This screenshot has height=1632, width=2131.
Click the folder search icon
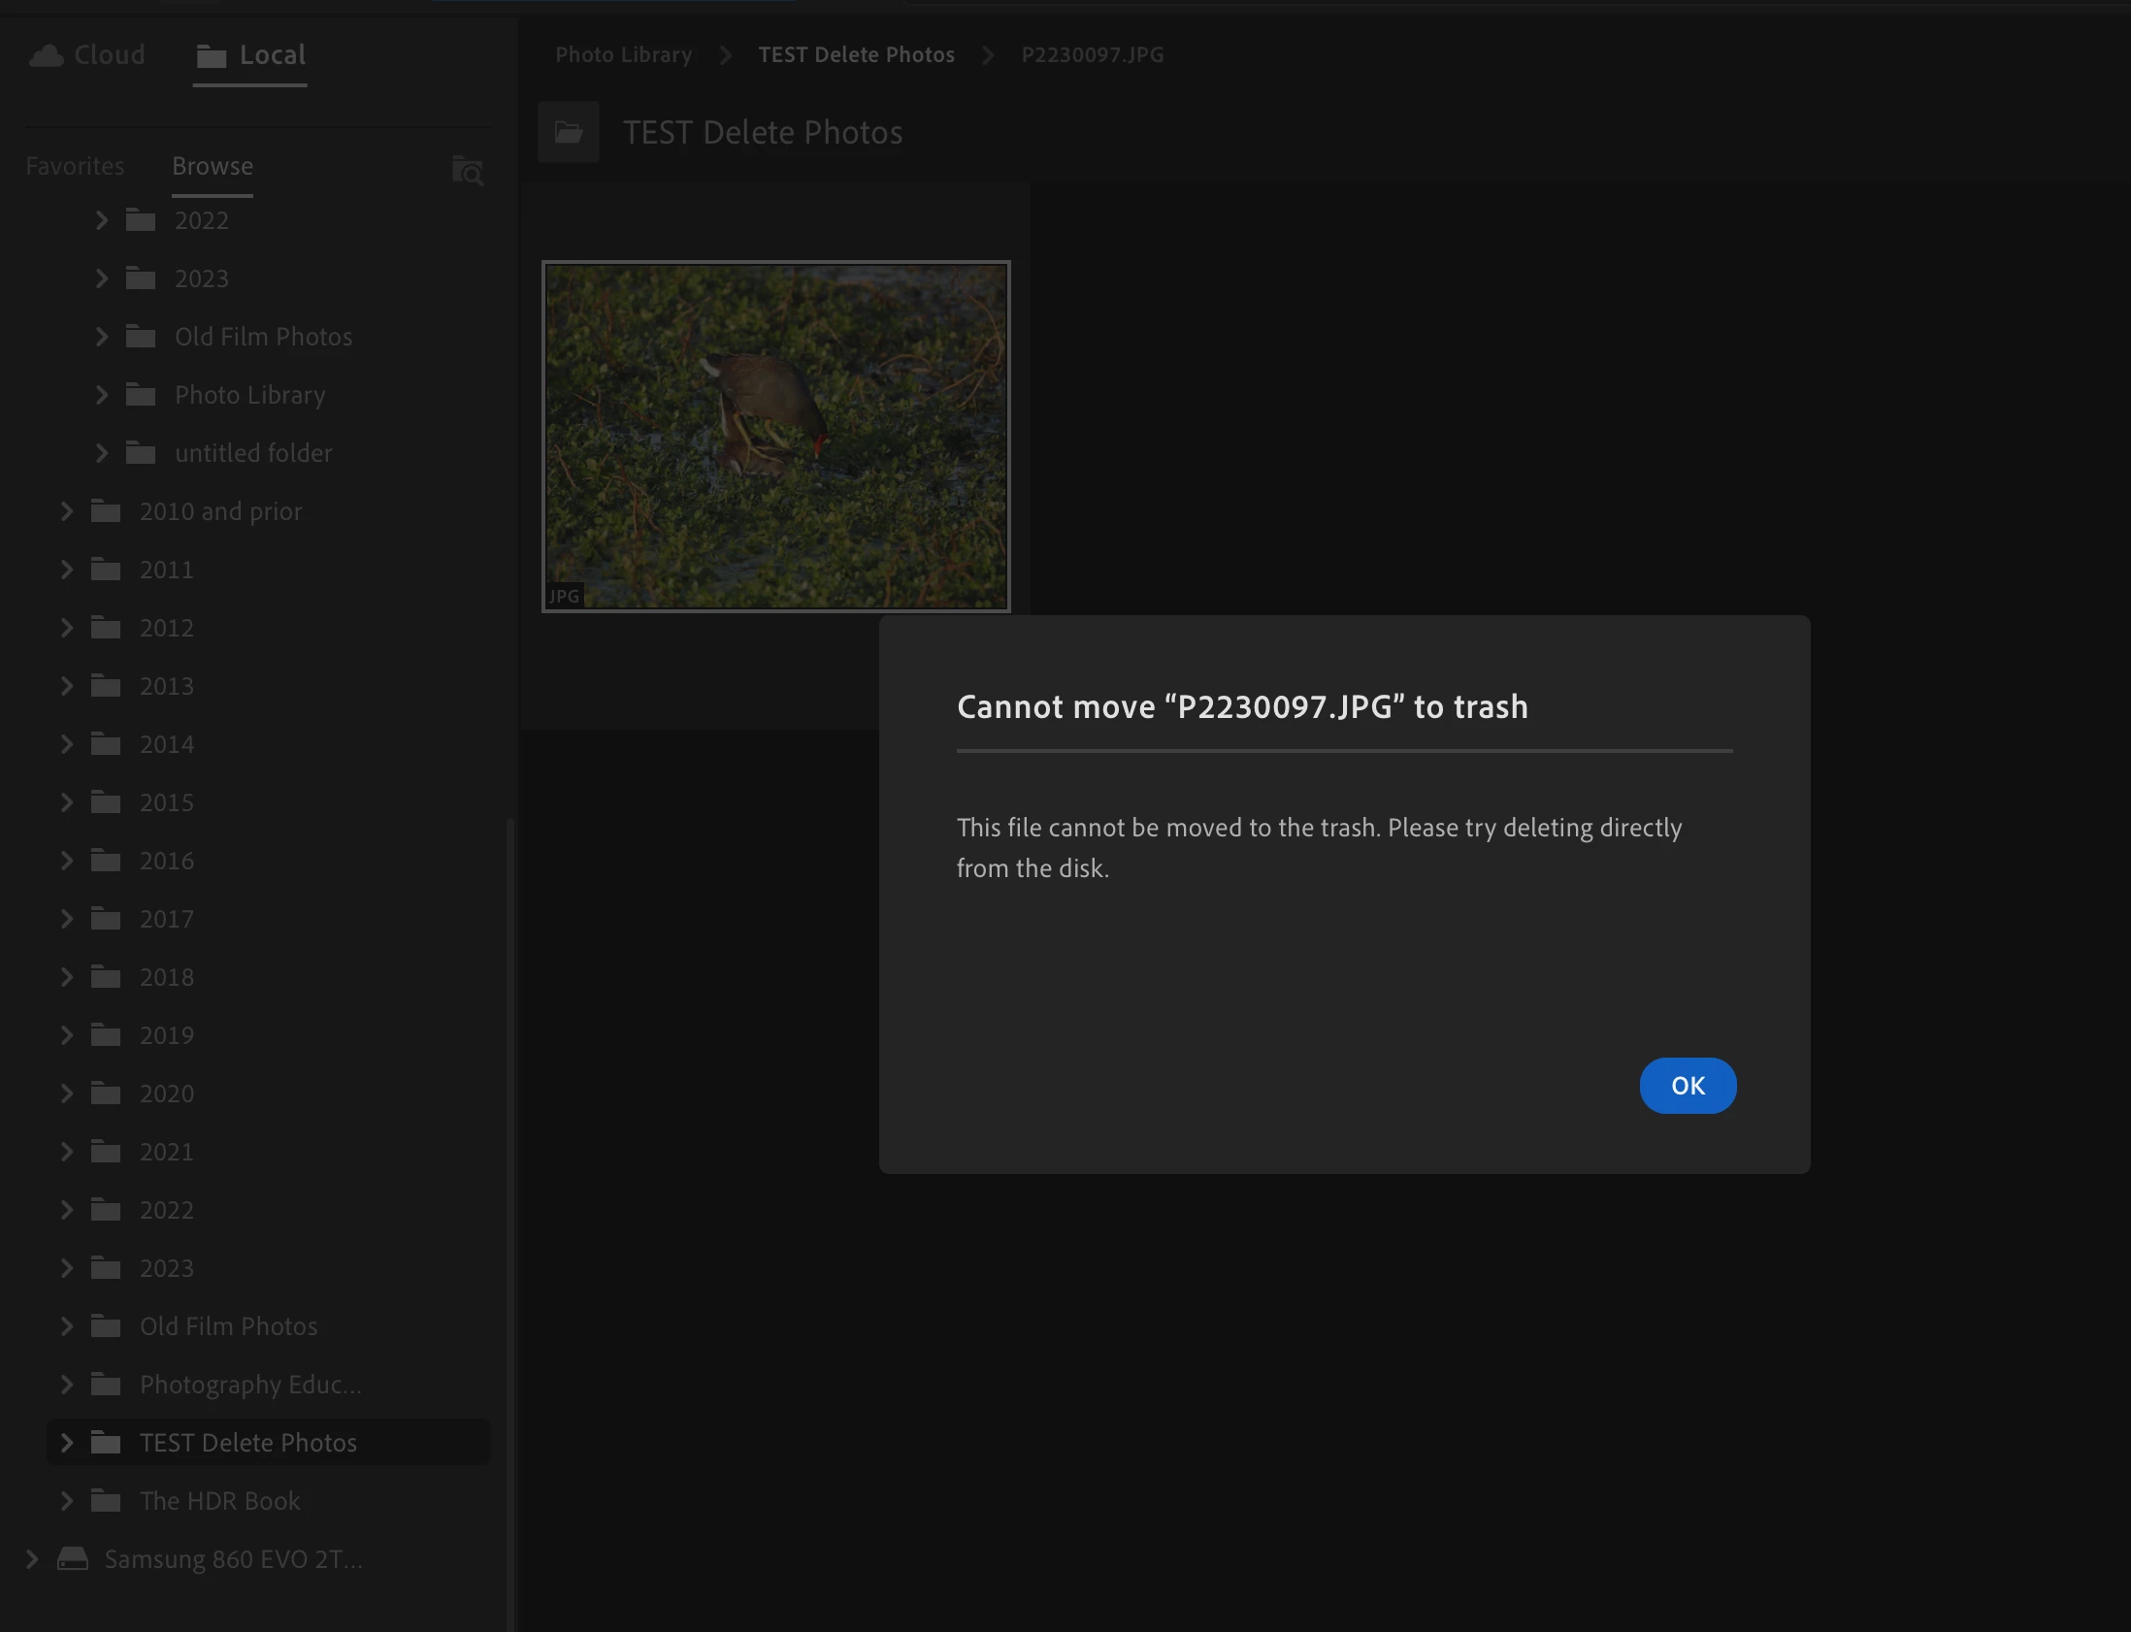[x=467, y=171]
